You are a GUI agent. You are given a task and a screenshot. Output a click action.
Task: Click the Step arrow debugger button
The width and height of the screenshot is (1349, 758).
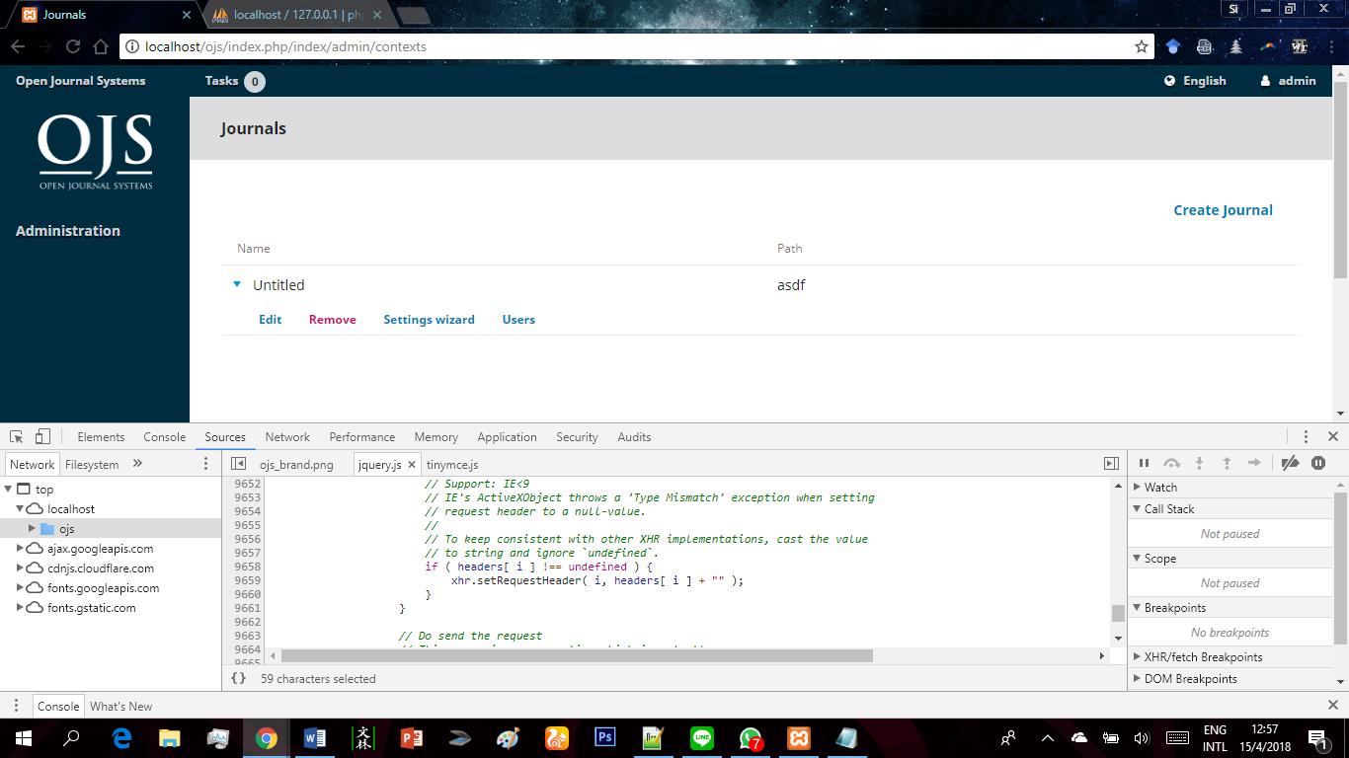(1254, 463)
